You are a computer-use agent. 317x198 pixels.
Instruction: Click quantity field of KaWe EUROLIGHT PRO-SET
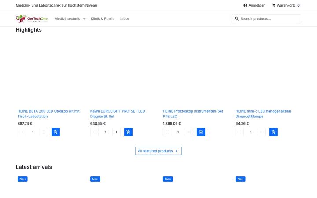click(105, 132)
